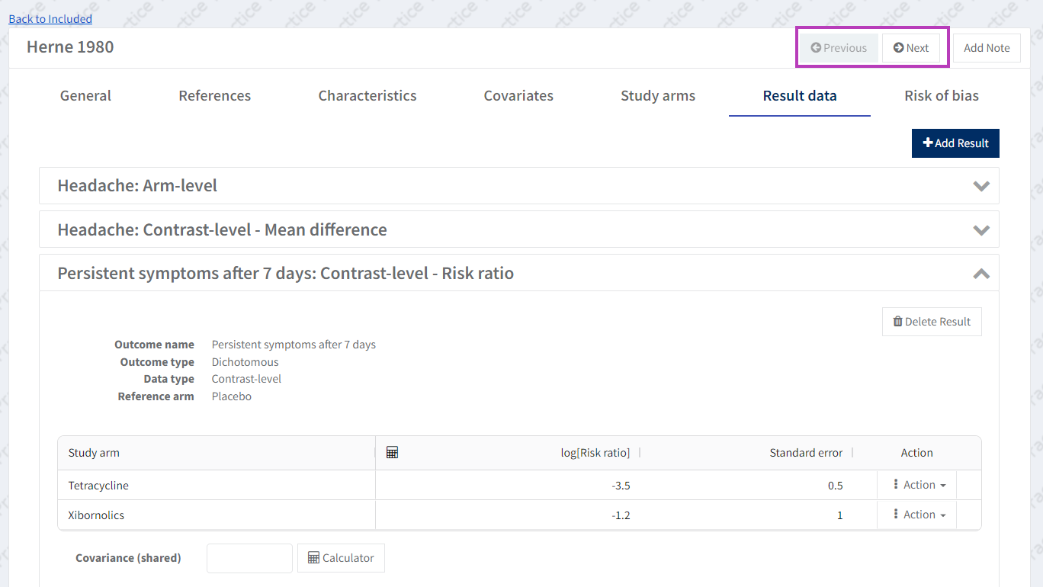1043x587 pixels.
Task: Click the Previous study arrow button
Action: (x=838, y=48)
